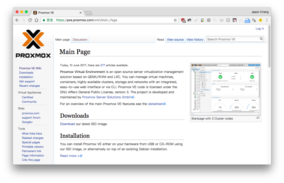The image size is (284, 183).
Task: Open the View source tab
Action: (x=175, y=39)
